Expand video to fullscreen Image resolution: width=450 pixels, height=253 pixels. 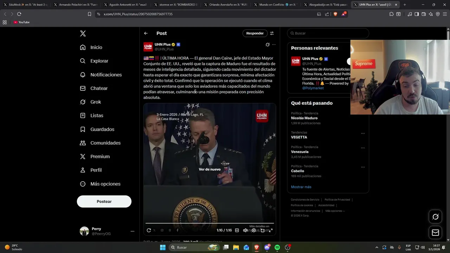point(271,230)
